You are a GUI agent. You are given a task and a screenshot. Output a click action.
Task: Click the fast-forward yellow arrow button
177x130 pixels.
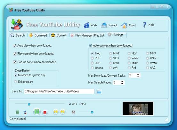click(63, 112)
